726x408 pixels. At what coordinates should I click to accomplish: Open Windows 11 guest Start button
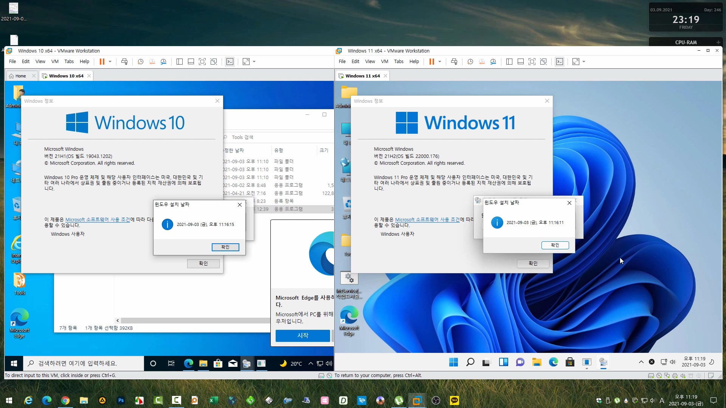point(453,362)
